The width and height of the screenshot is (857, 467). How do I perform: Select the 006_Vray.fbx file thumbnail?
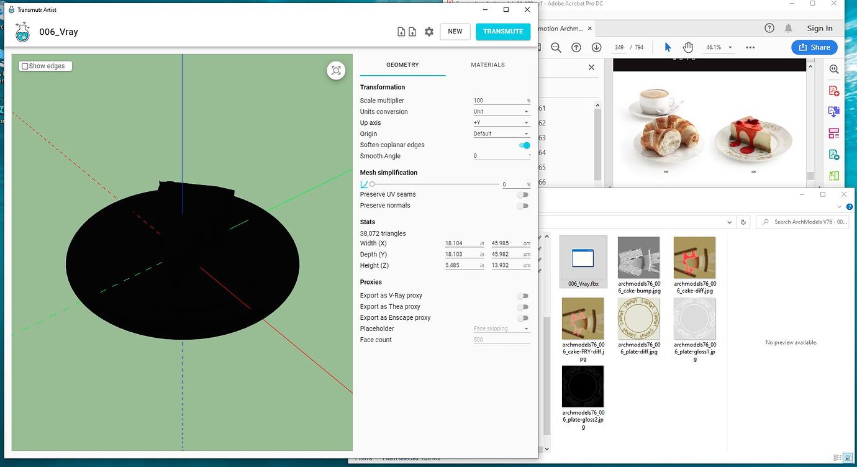tap(583, 258)
